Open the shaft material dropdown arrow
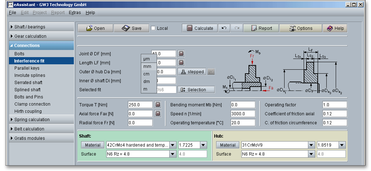The height and width of the screenshot is (171, 371). pos(173,145)
